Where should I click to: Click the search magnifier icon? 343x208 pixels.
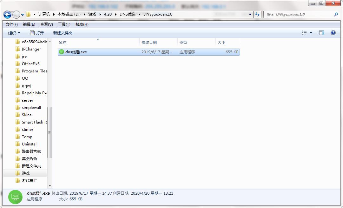pos(336,15)
